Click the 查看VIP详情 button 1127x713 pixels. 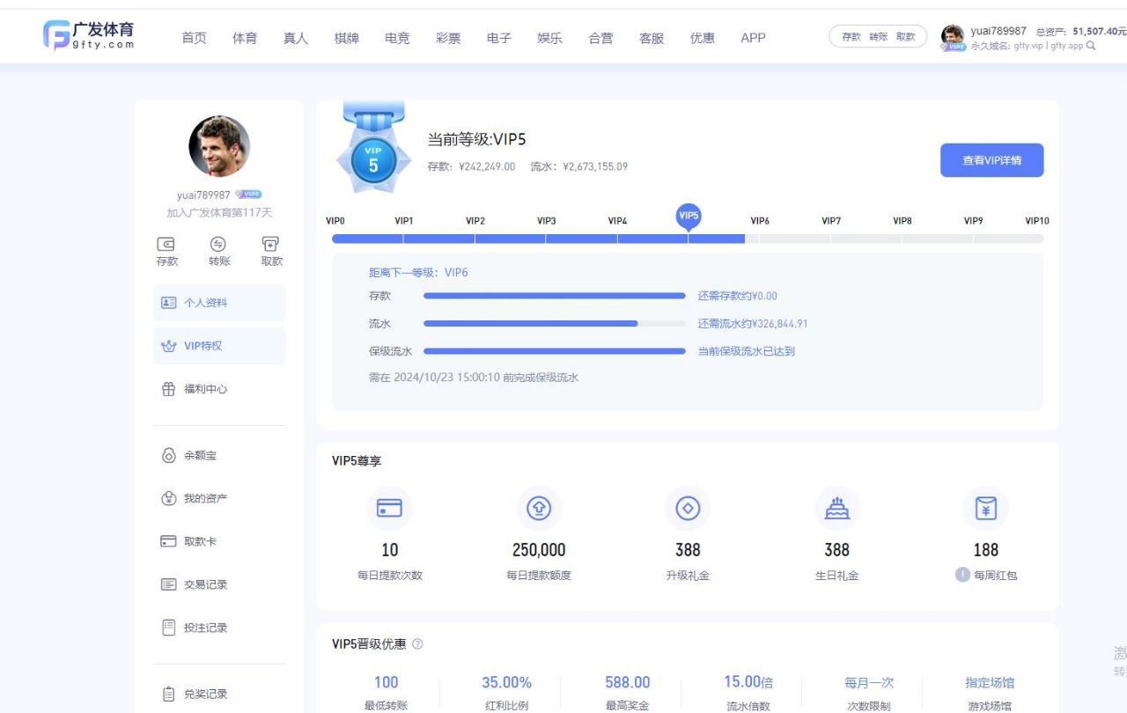tap(991, 160)
